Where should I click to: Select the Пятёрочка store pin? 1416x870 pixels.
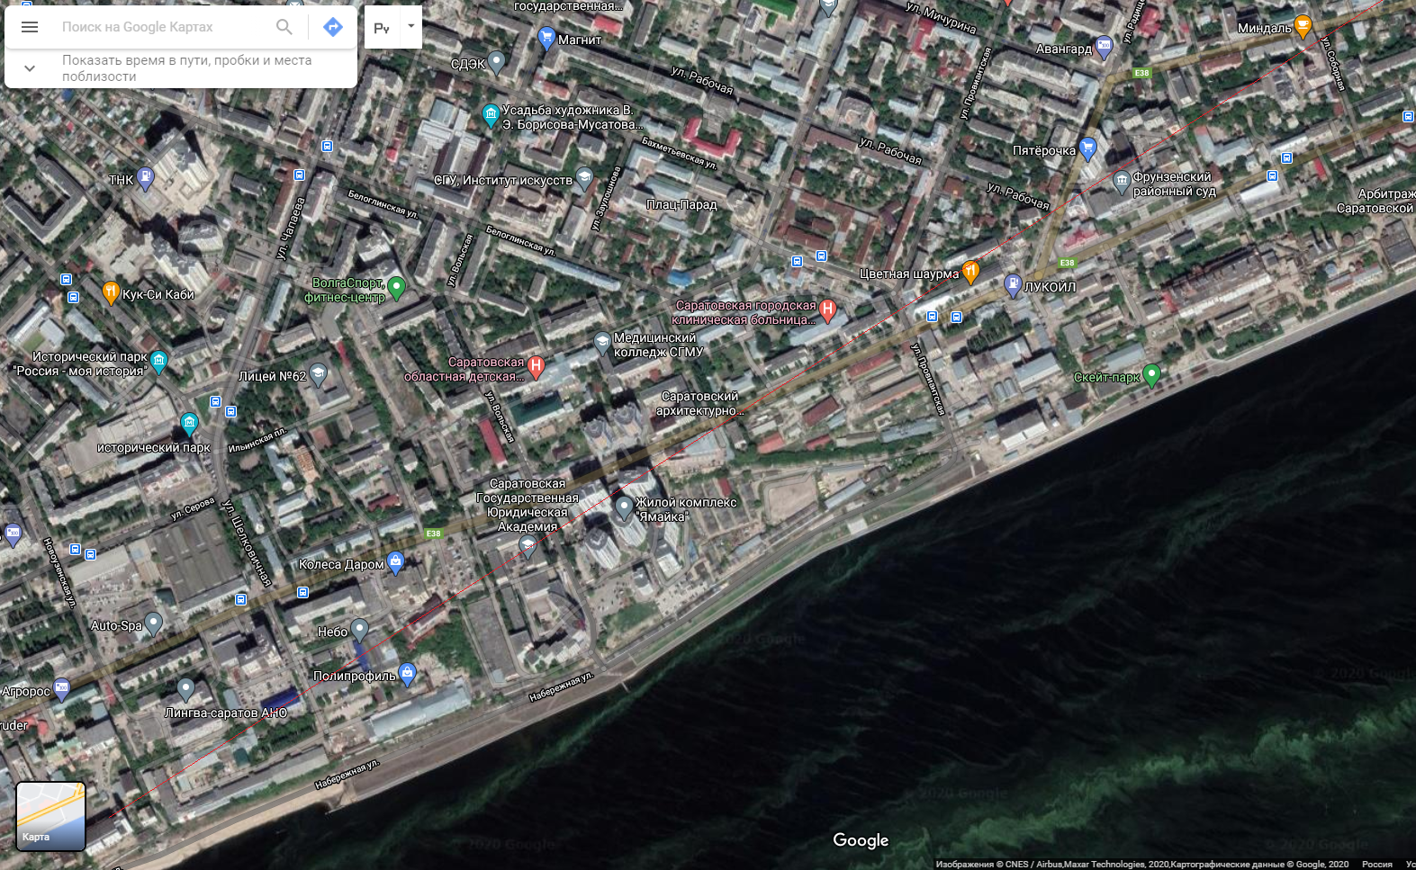coord(1087,148)
